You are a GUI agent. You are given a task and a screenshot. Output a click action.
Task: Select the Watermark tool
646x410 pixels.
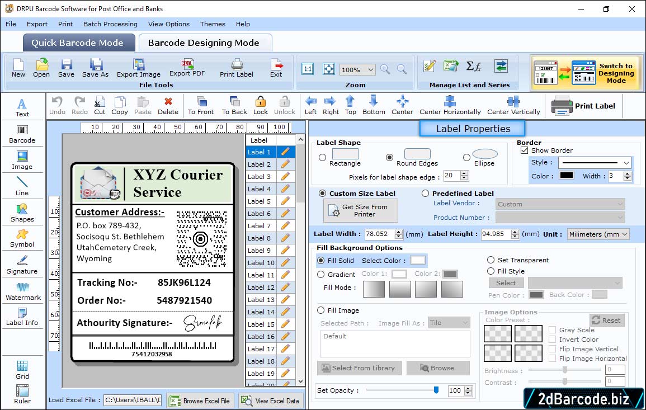click(23, 291)
